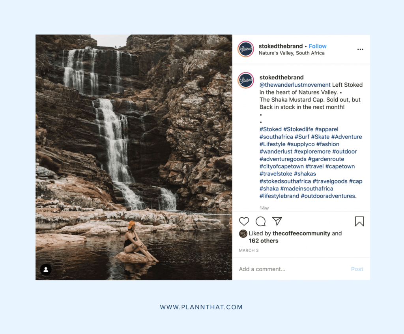Viewport: 404px width, 334px height.
Task: View thecoffeecommunity avatar next to likes
Action: (x=243, y=233)
